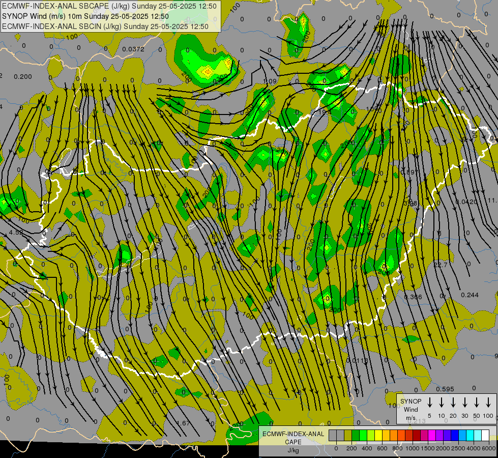Click the CAPE legend tick label 4000
Image resolution: width=498 pixels, height=458 pixels.
[473, 448]
